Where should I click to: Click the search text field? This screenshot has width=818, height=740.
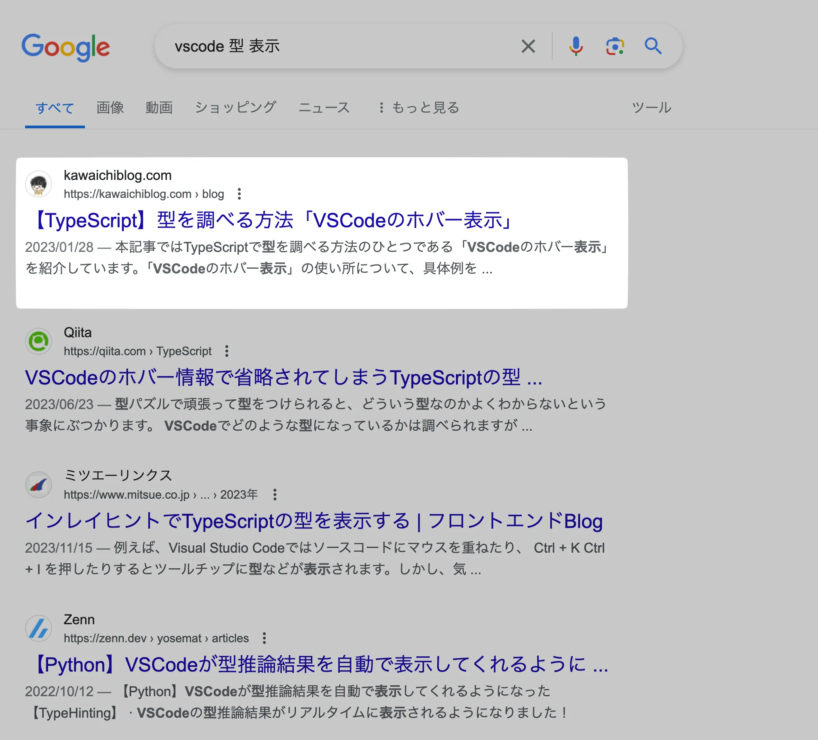coord(341,46)
